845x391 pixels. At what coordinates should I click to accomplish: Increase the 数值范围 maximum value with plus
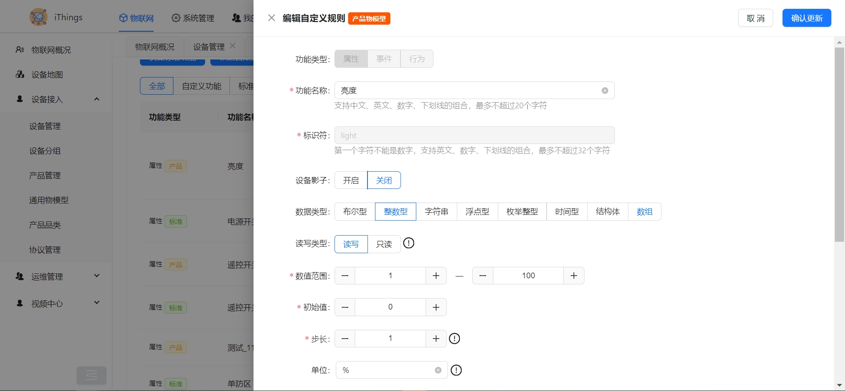click(573, 276)
